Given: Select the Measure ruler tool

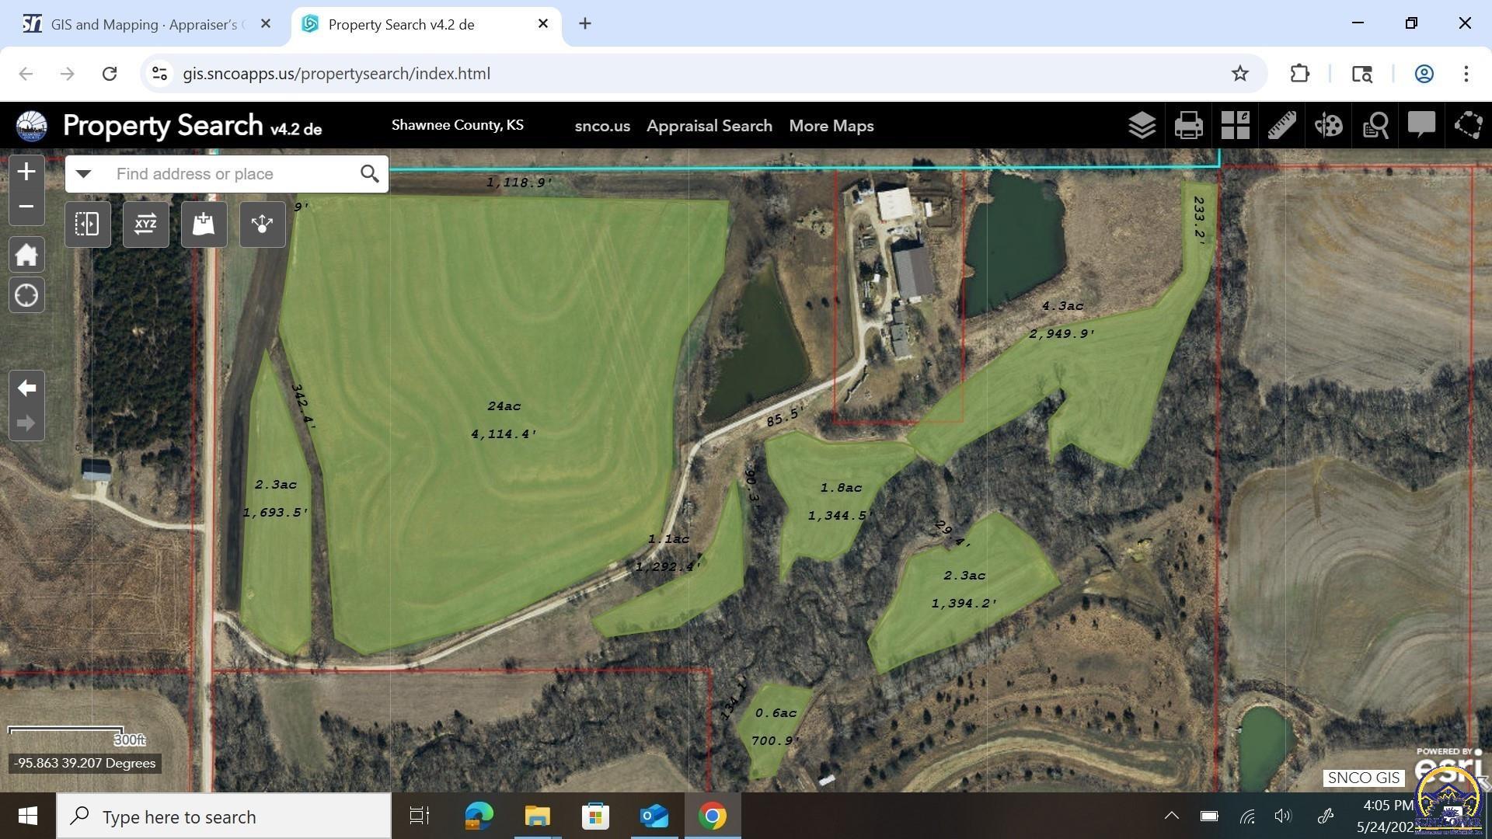Looking at the screenshot, I should (1281, 125).
